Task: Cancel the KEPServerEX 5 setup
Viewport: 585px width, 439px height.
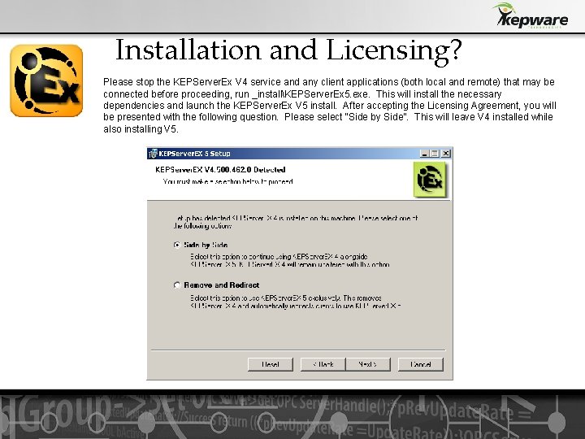Action: click(x=421, y=364)
